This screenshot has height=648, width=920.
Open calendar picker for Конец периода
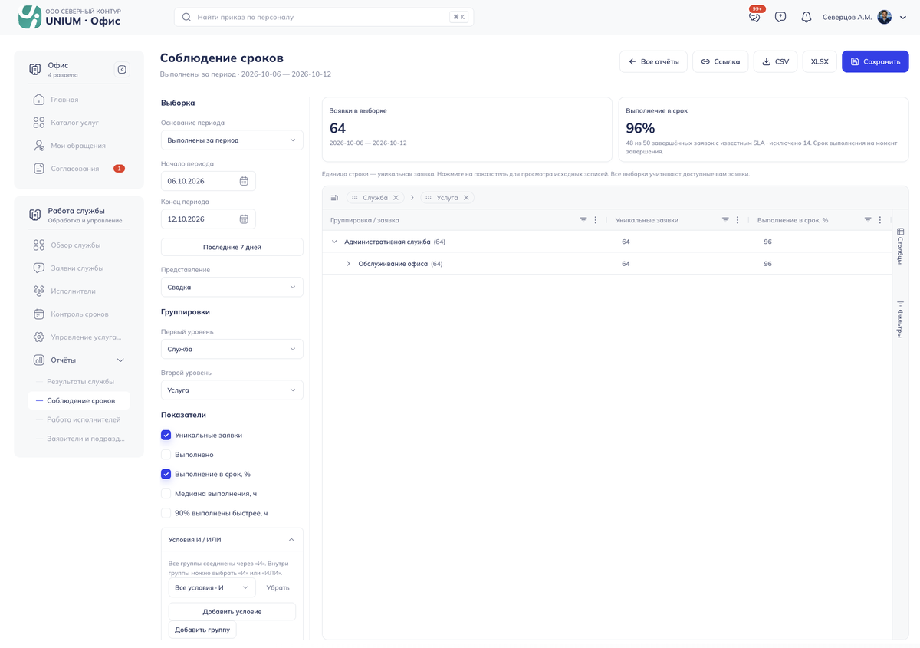tap(244, 219)
